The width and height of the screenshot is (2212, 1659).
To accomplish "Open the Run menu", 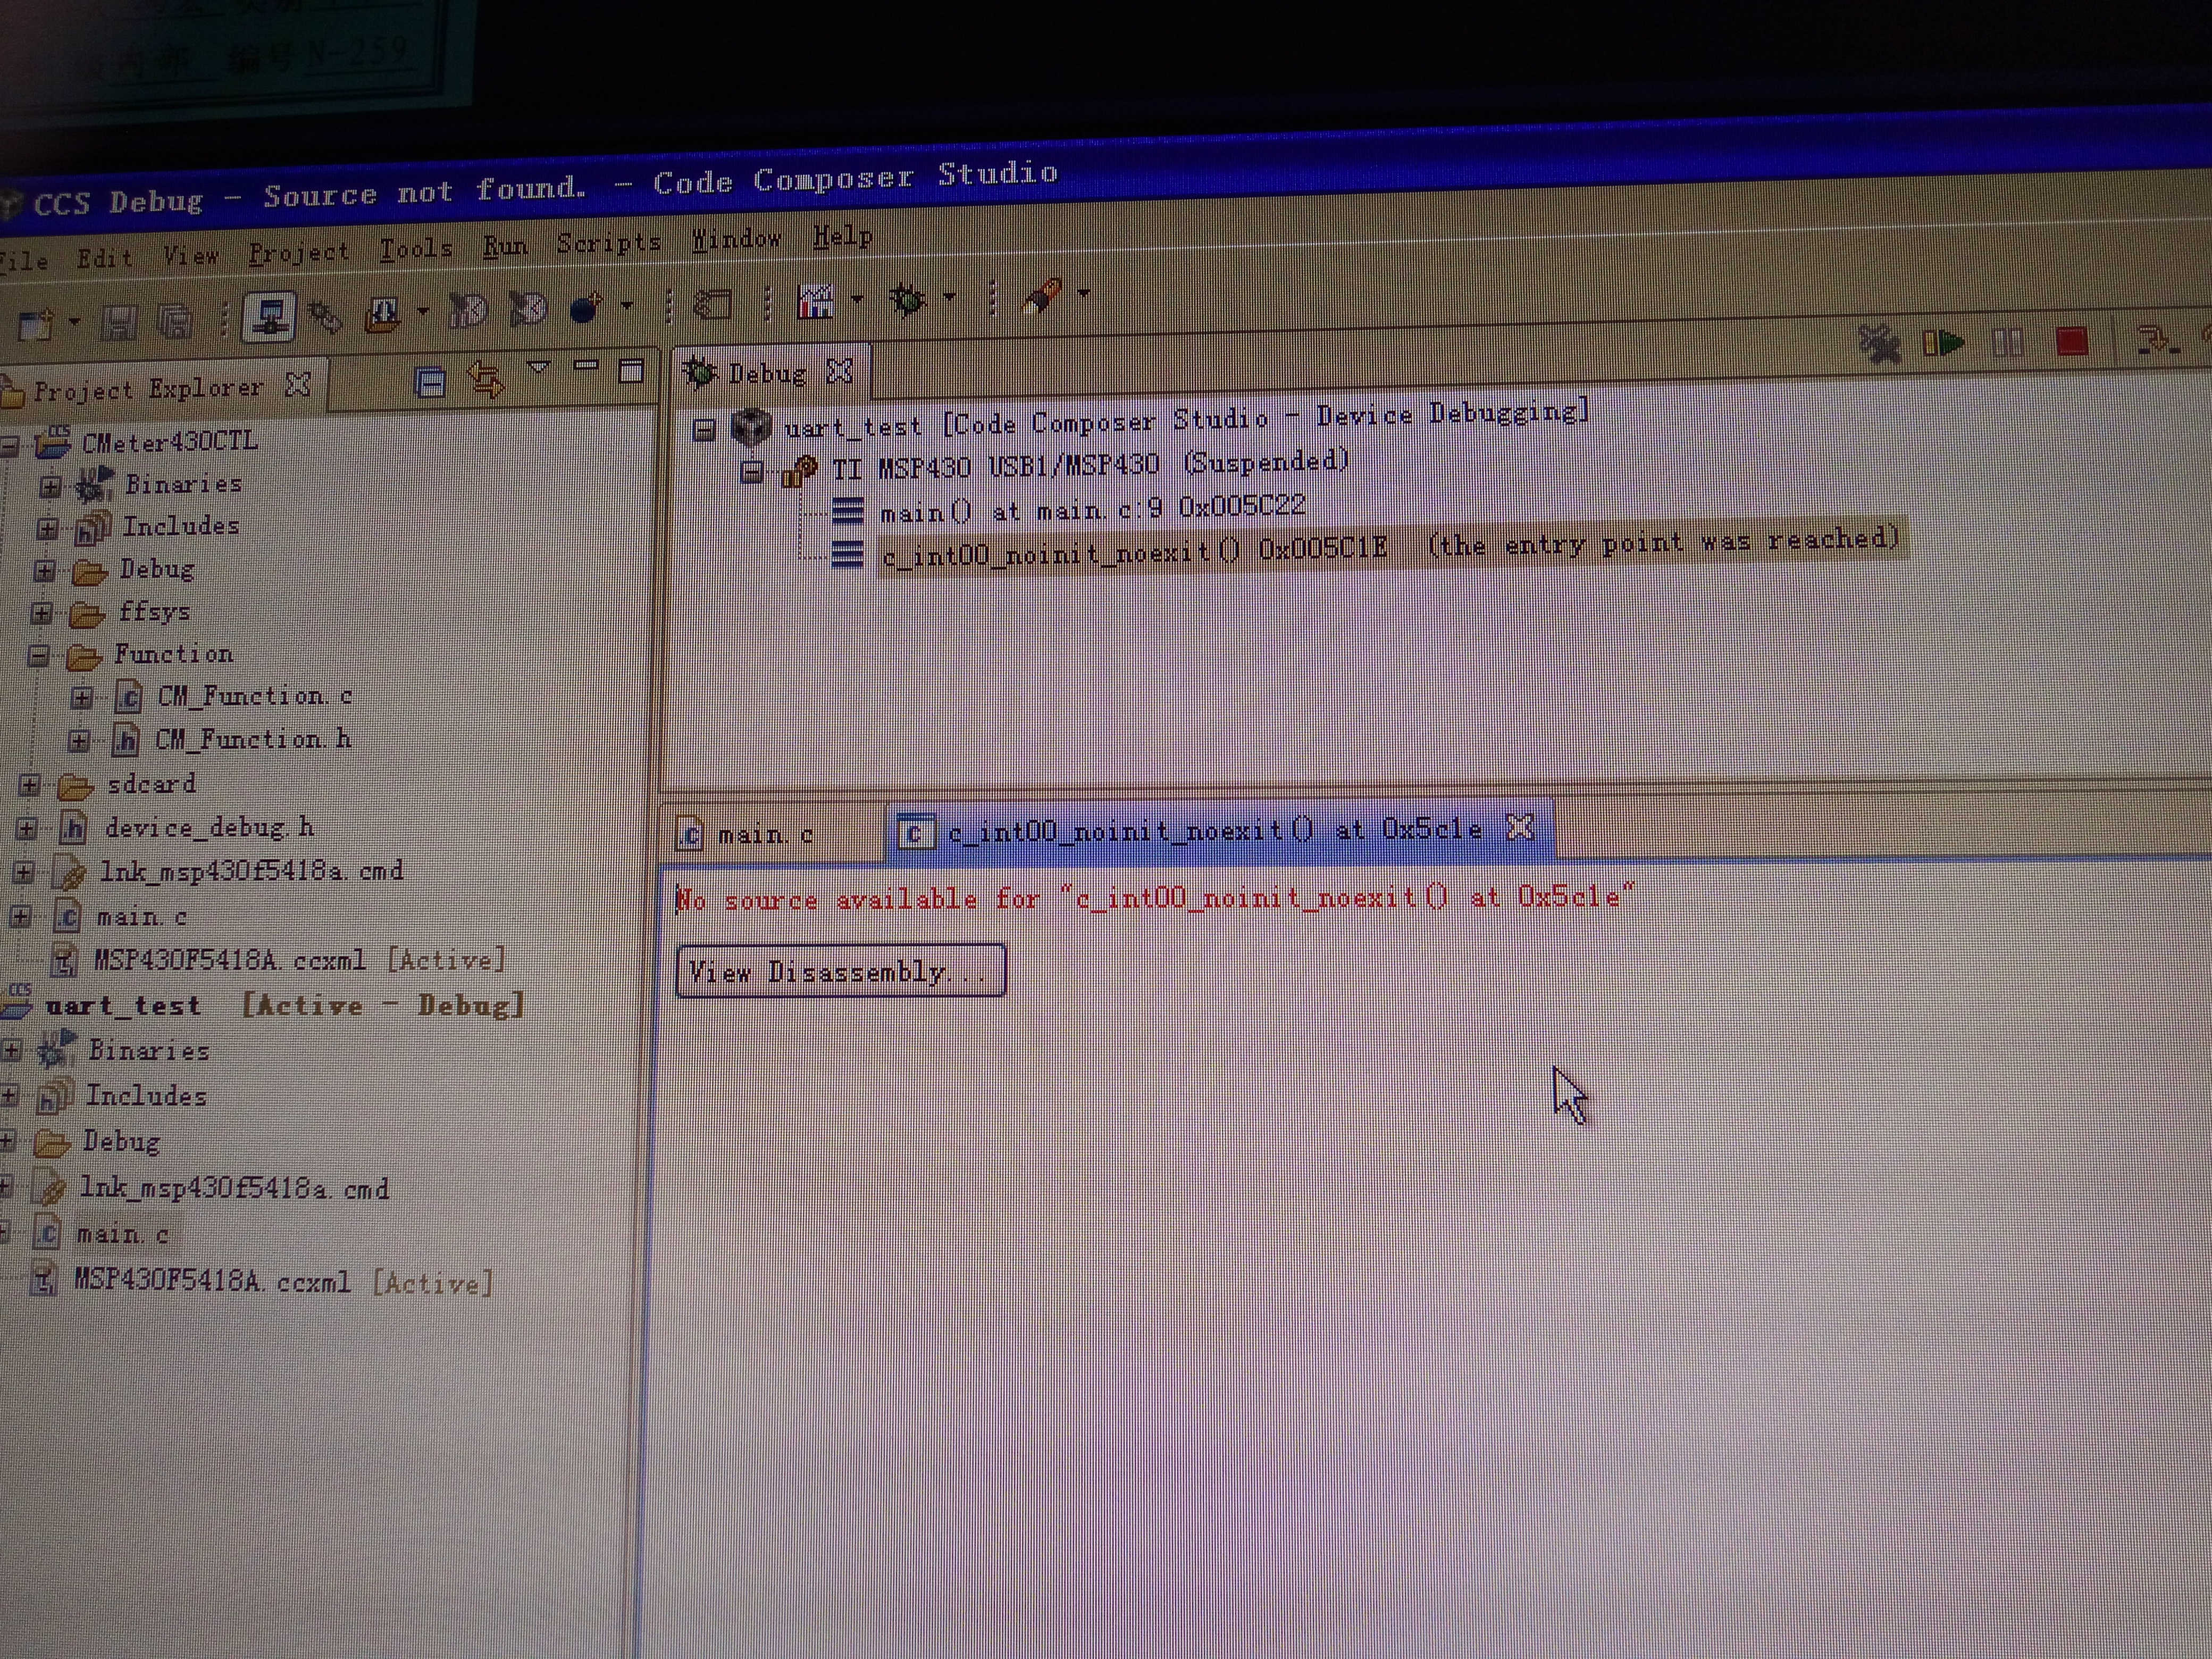I will pos(504,246).
